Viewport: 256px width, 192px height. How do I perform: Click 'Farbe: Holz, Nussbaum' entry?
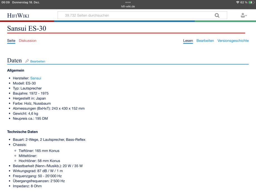pyautogui.click(x=32, y=104)
